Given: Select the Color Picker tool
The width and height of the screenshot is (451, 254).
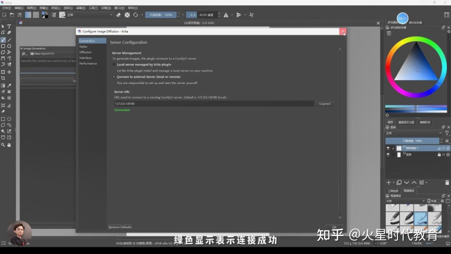Looking at the screenshot, I should [9, 86].
